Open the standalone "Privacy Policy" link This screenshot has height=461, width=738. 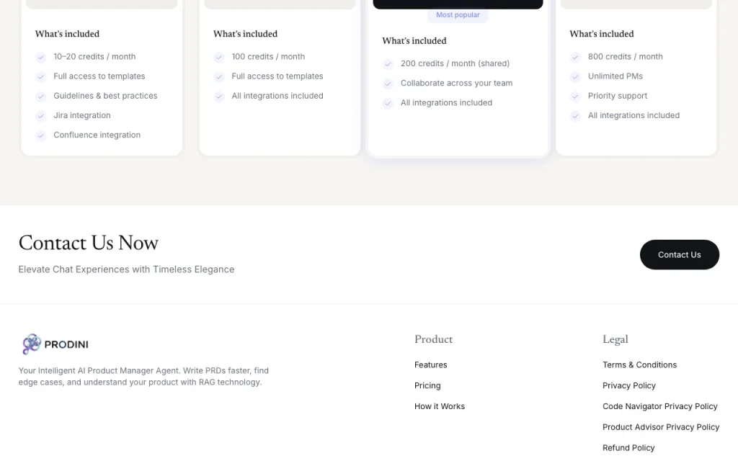click(x=628, y=385)
